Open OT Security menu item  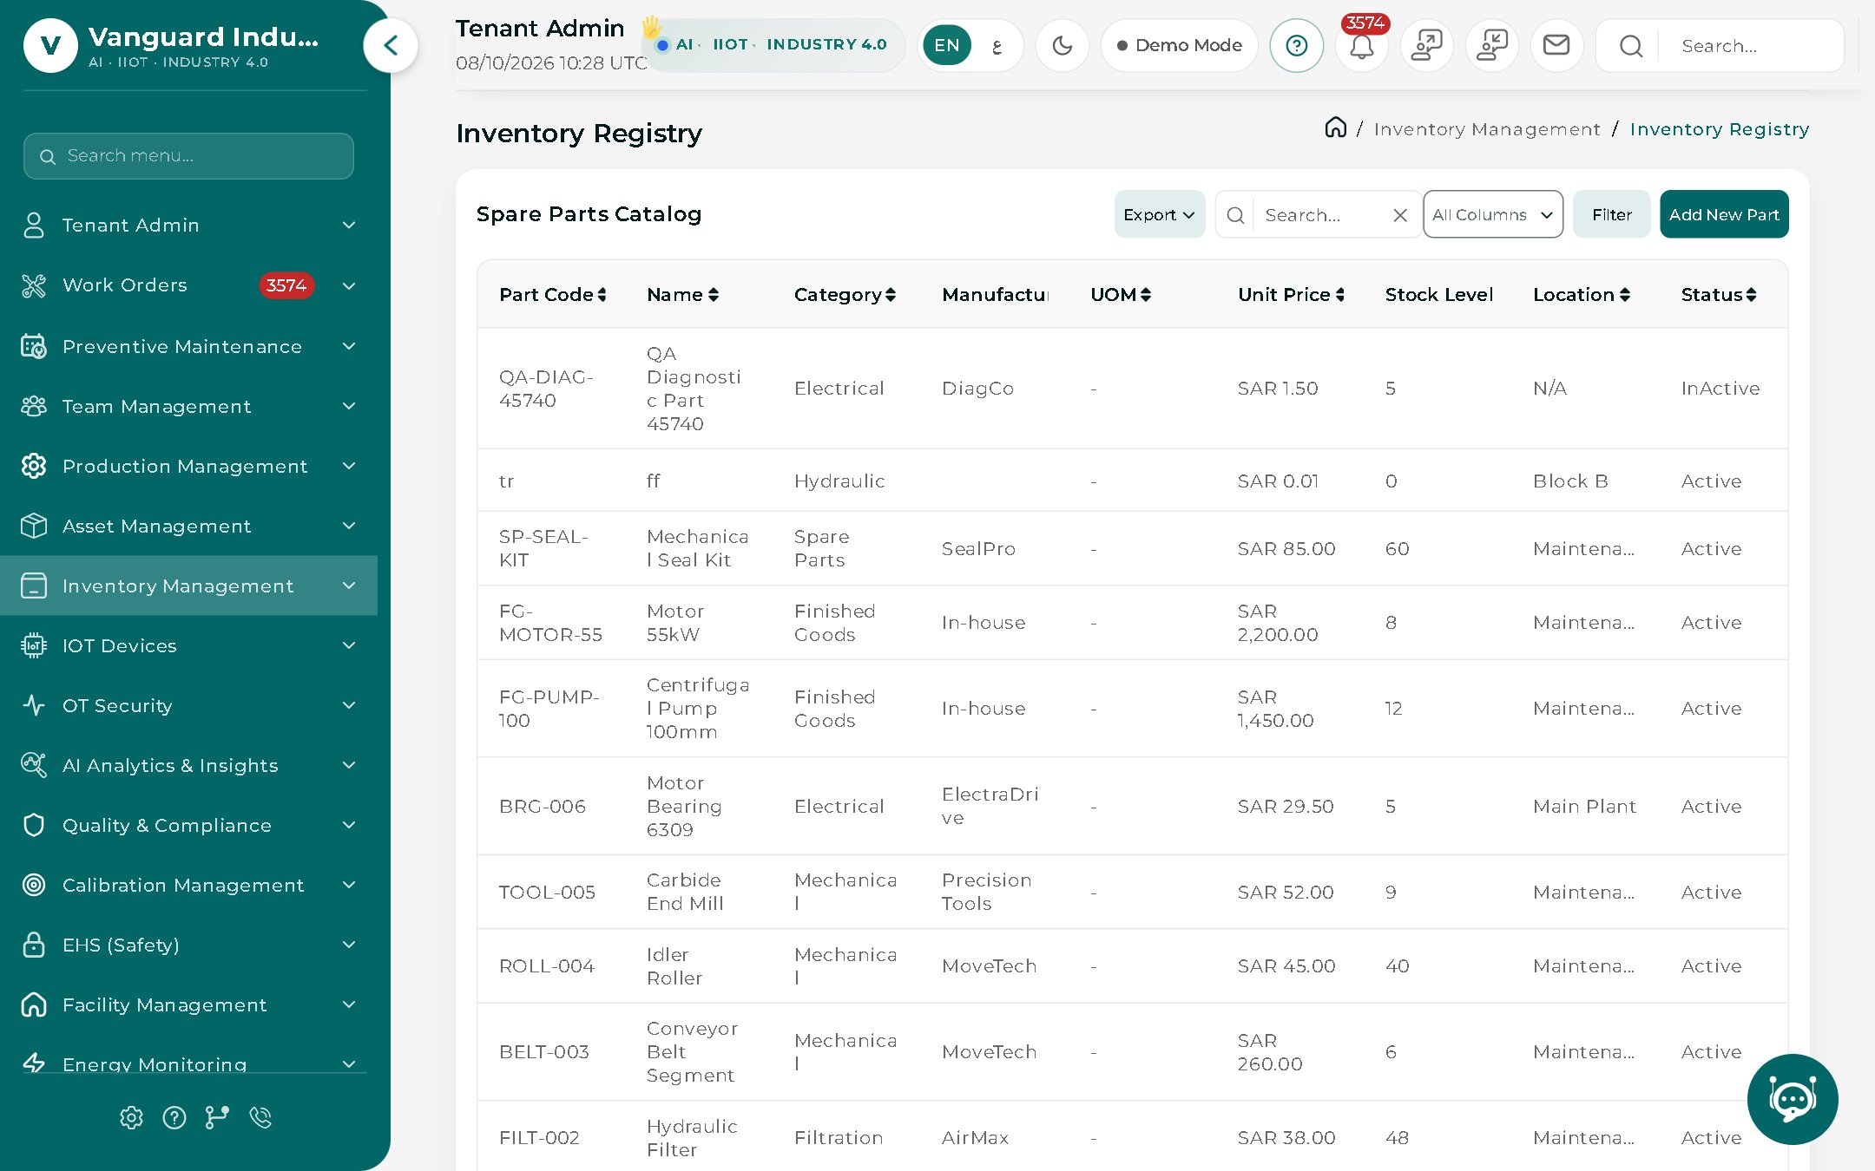click(x=188, y=705)
